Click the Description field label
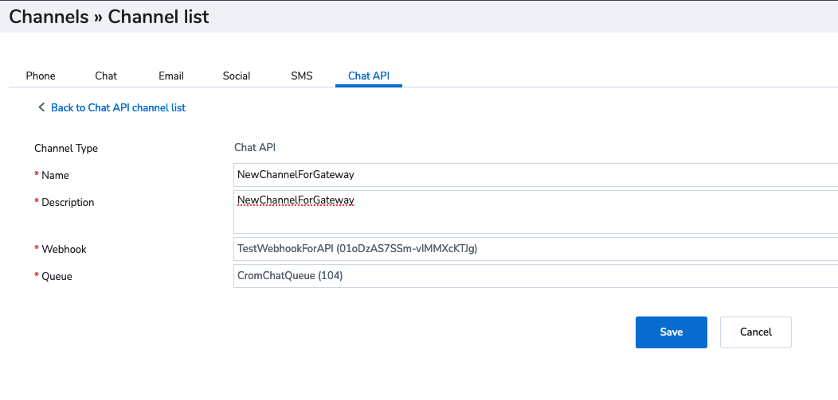838x400 pixels. 68,203
